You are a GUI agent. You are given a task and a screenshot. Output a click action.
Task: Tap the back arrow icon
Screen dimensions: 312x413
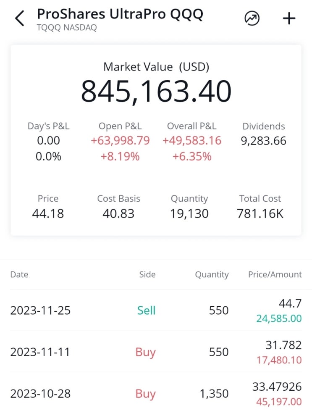(x=19, y=18)
